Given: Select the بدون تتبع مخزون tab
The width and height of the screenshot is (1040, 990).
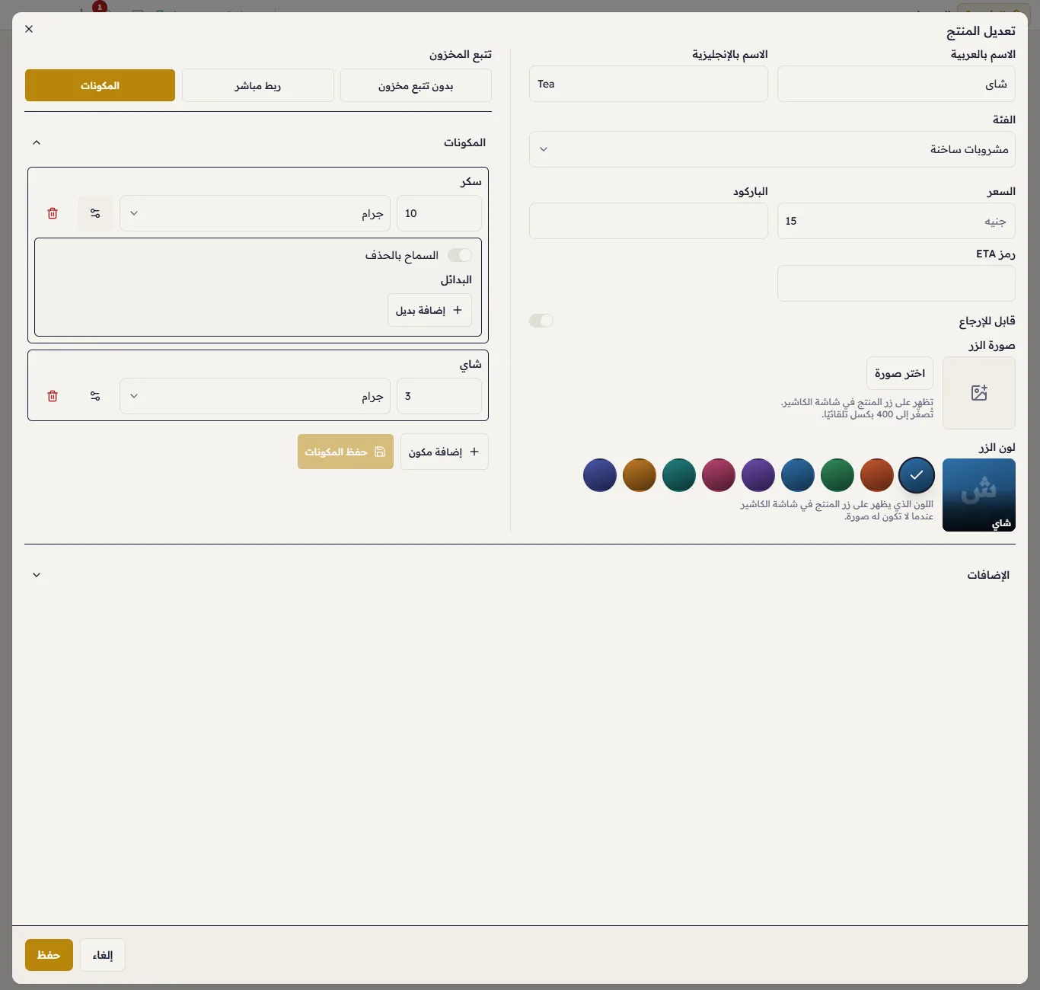Looking at the screenshot, I should [x=416, y=85].
